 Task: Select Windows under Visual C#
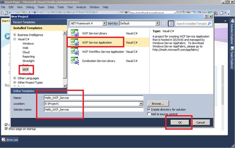(x=28, y=43)
